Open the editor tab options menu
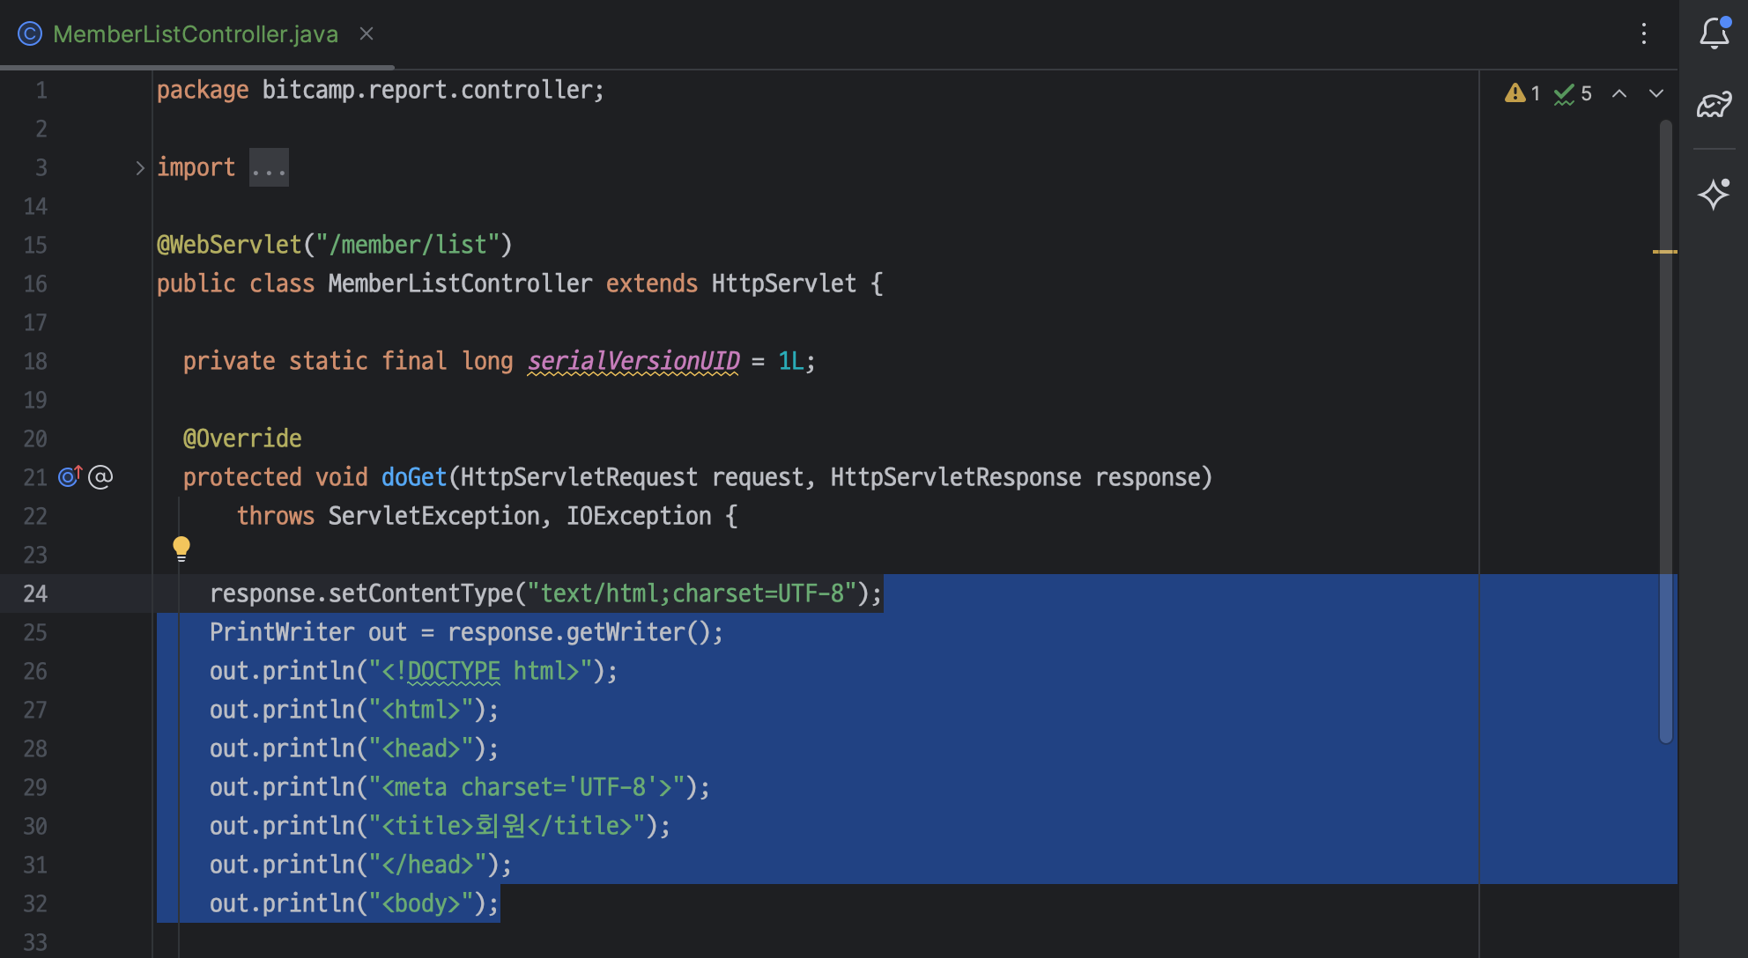 point(1644,34)
